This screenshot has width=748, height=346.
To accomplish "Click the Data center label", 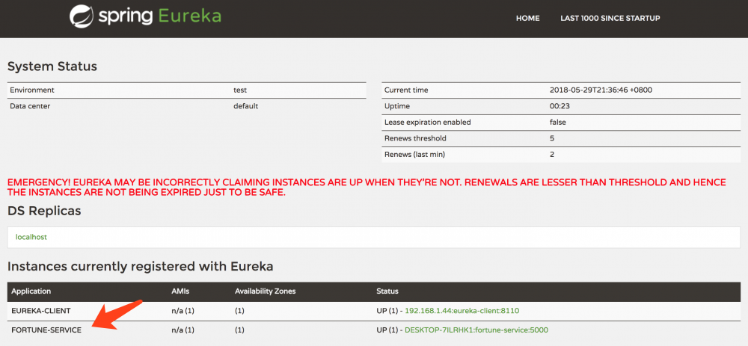I will tap(30, 106).
